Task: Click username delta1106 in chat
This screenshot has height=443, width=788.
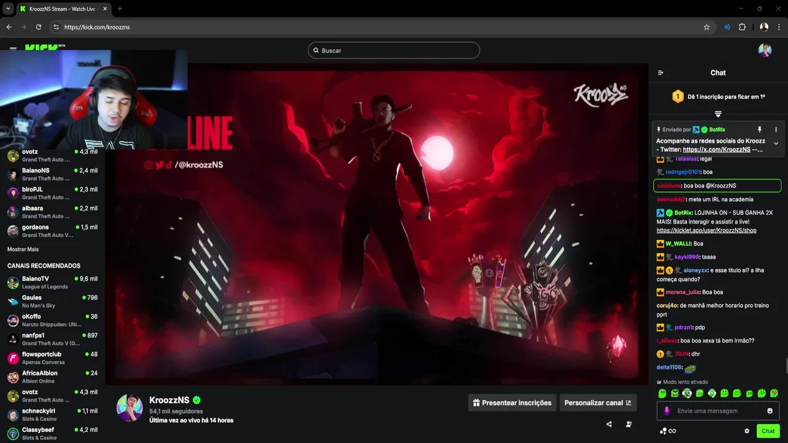Action: (669, 367)
